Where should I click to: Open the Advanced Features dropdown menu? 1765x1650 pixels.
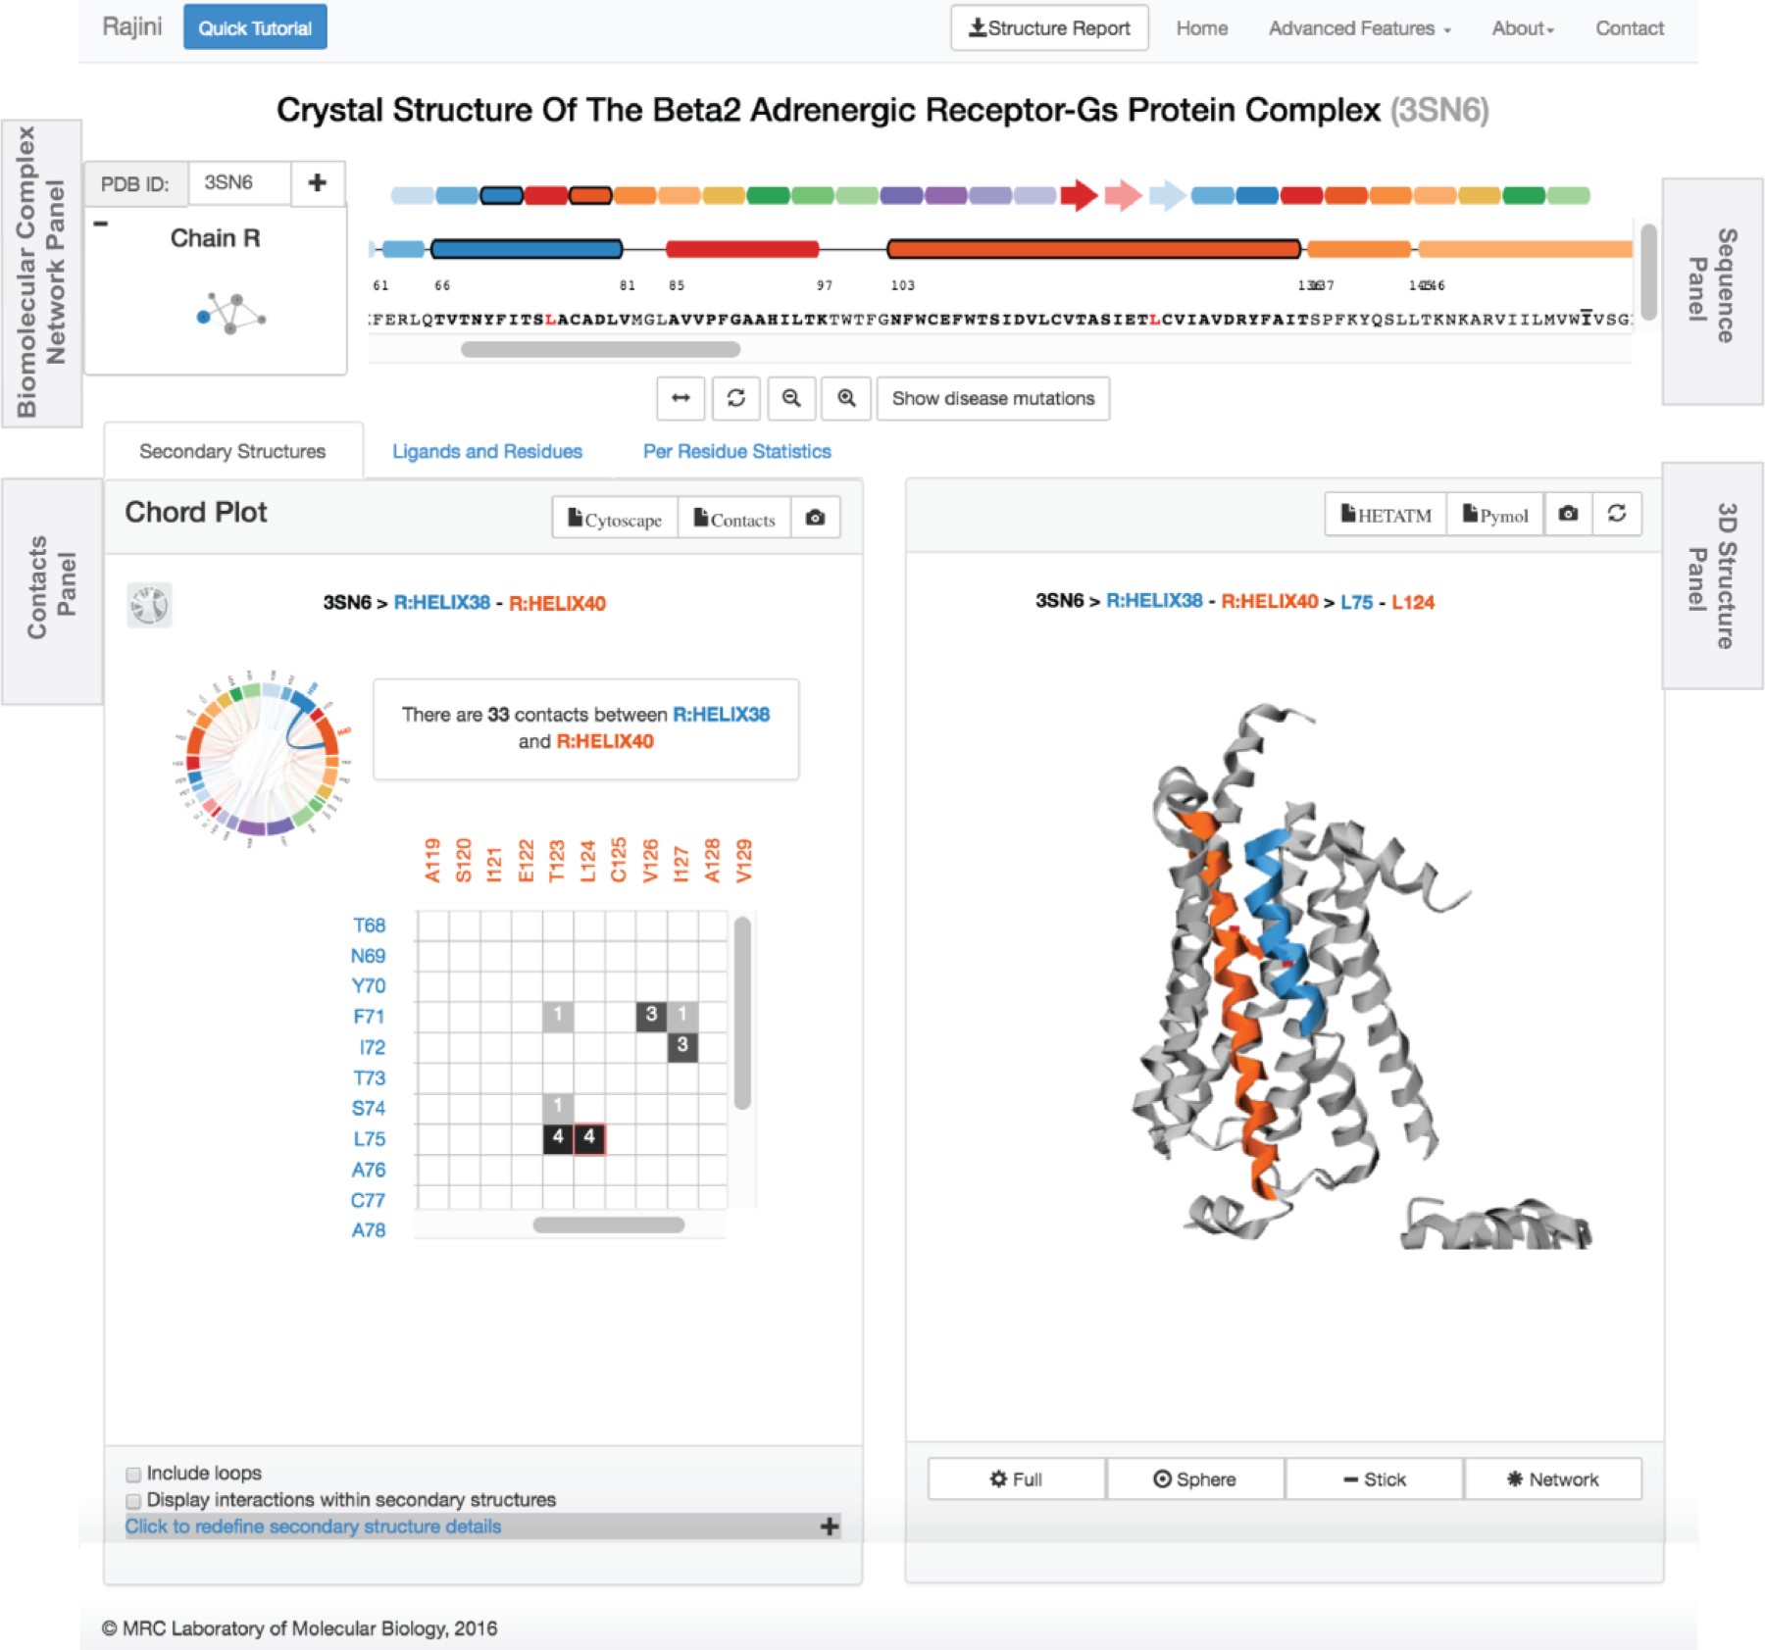coord(1359,28)
